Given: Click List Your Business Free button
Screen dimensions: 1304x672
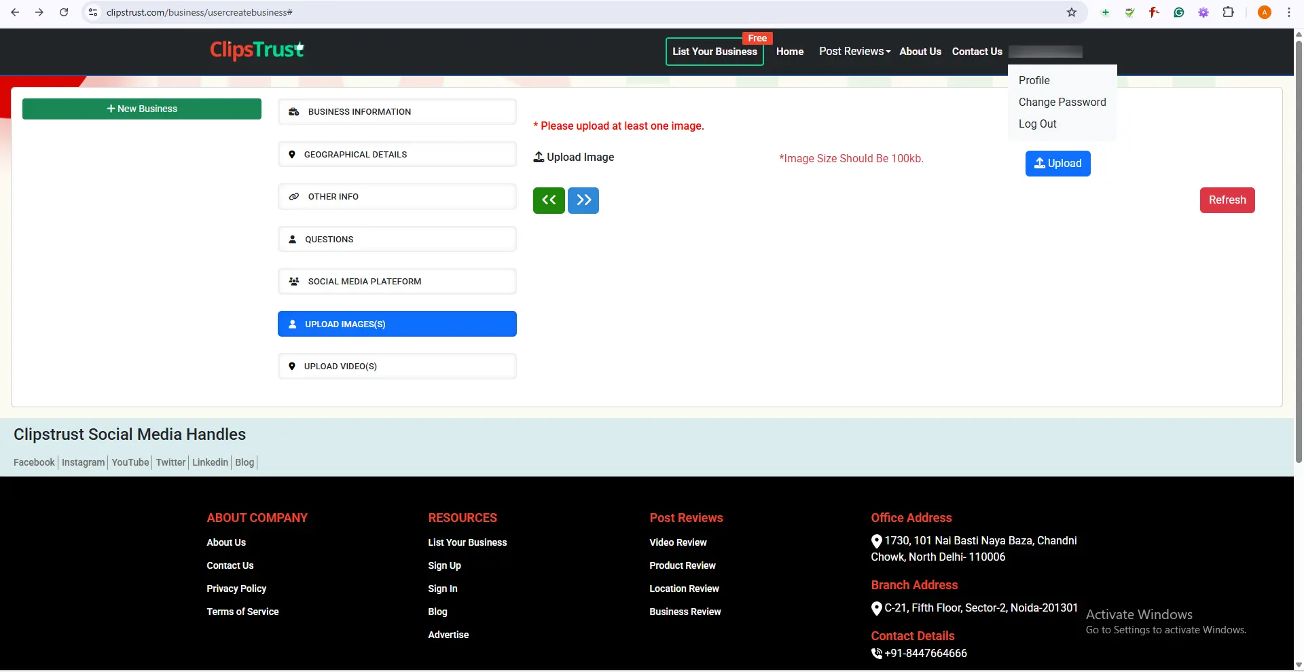Looking at the screenshot, I should coord(714,52).
